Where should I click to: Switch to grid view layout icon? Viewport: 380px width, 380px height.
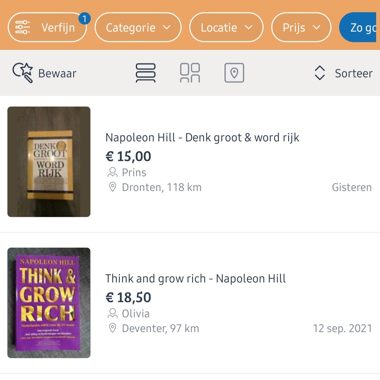pos(190,73)
